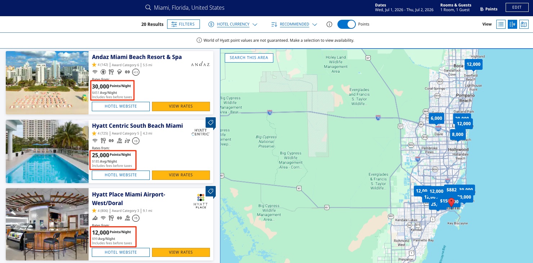Show the +3 more Hyatt Centric amenities
The height and width of the screenshot is (263, 533).
click(x=136, y=141)
